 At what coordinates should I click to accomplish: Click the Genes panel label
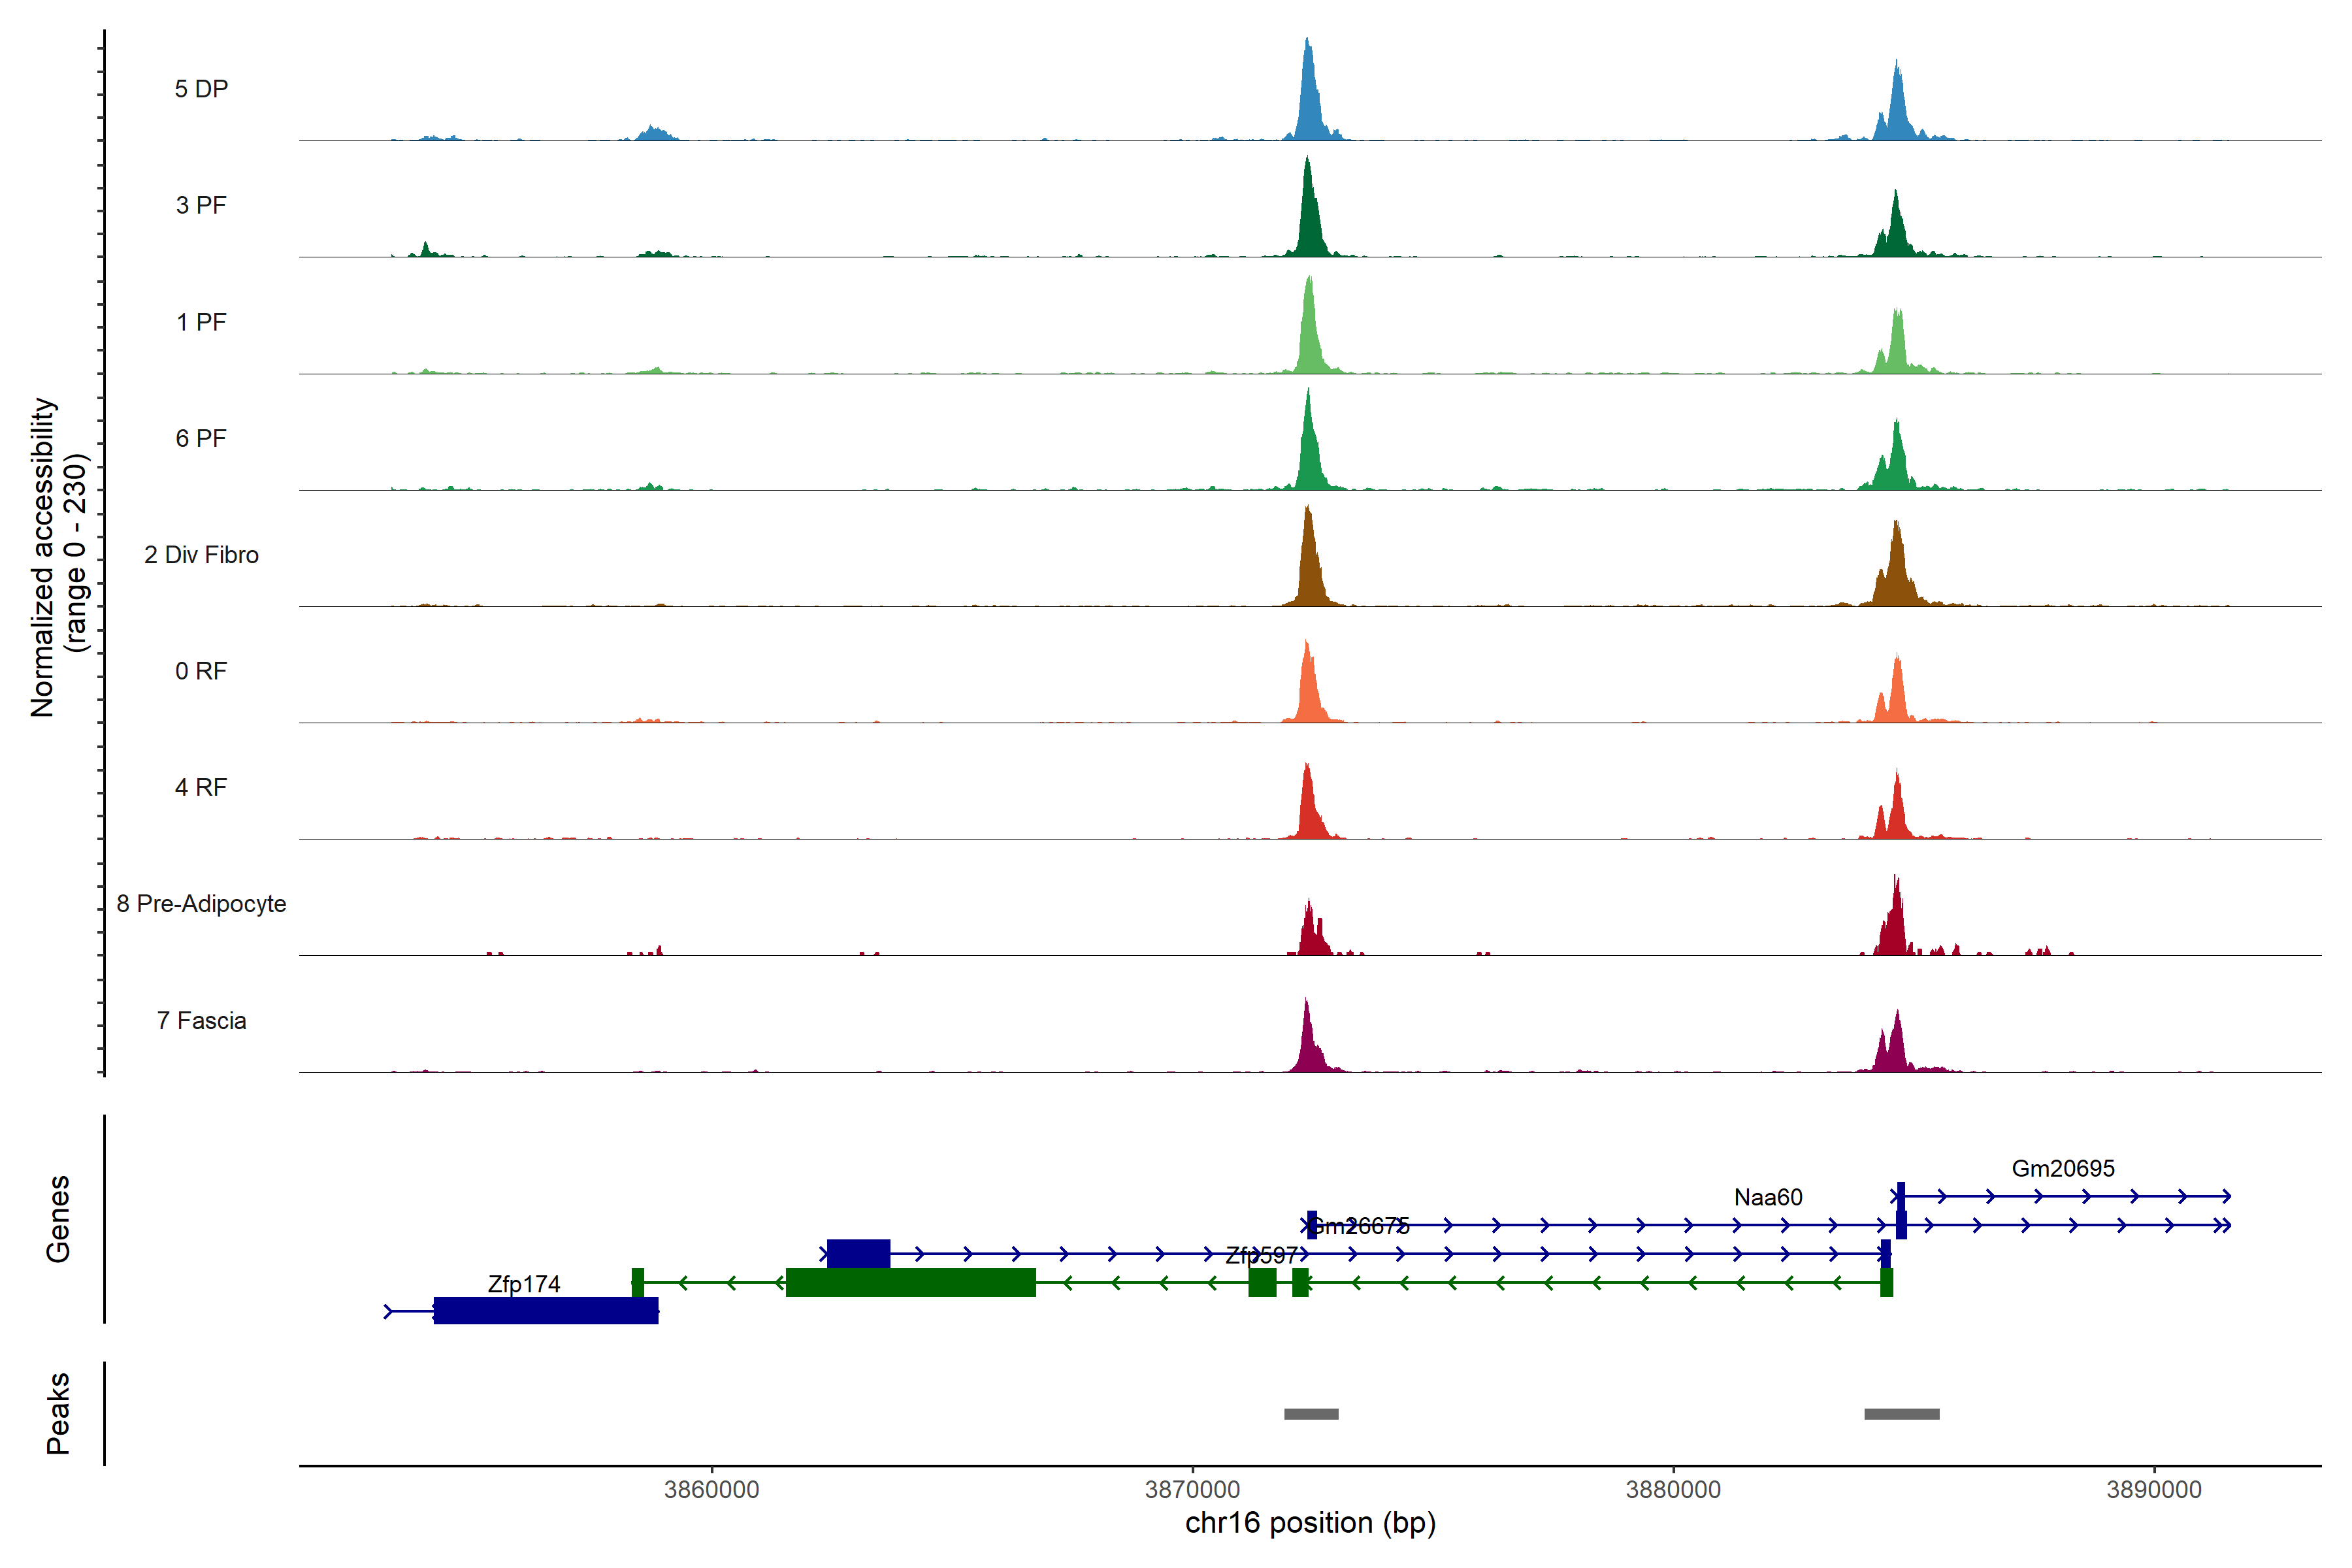(x=58, y=1219)
